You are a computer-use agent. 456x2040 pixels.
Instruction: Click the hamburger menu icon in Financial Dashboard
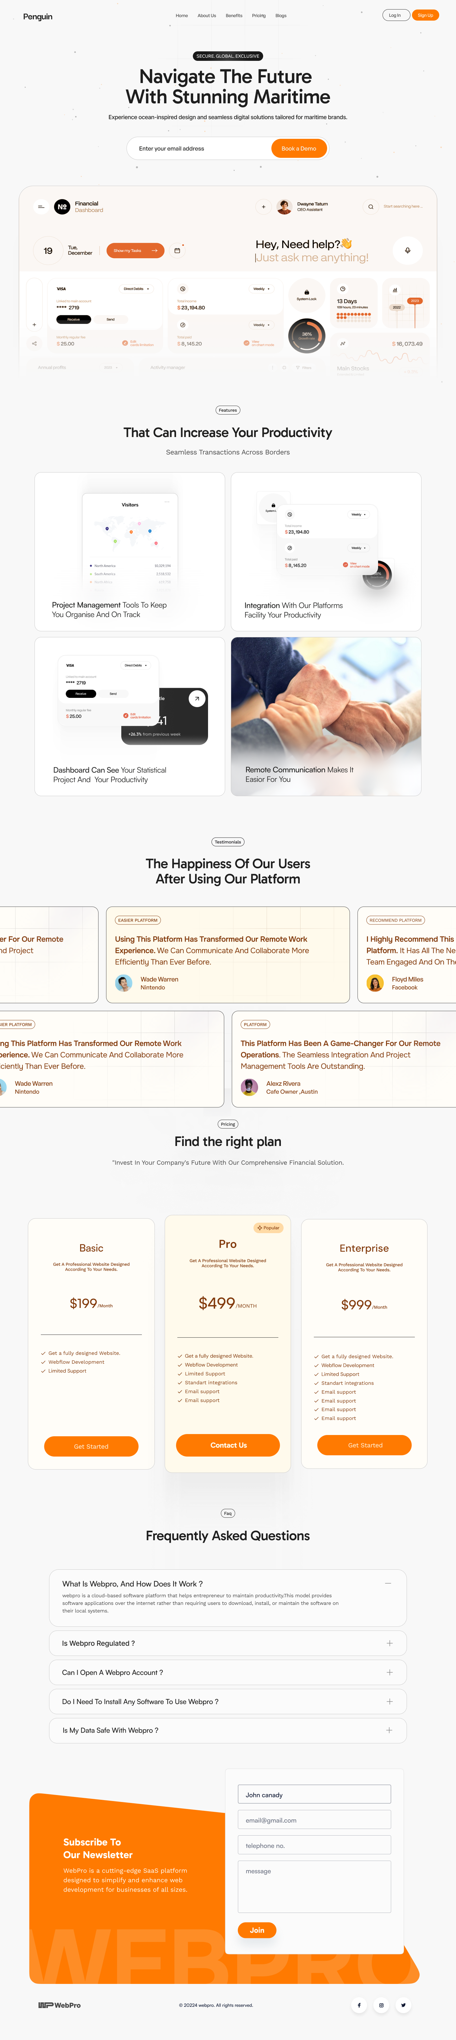click(x=41, y=207)
